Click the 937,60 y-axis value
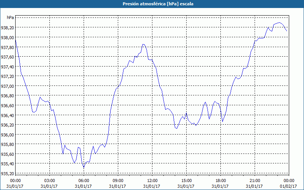The height and width of the screenshot is (190, 304). 7,57
